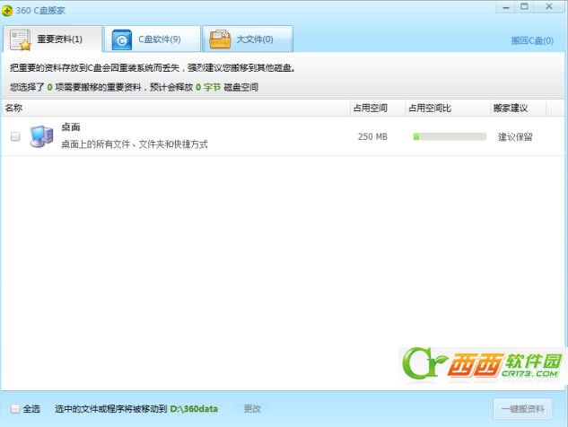Click the 360 C盘搬家 logo icon in title bar
Viewport: 568px width, 427px height.
coord(7,10)
